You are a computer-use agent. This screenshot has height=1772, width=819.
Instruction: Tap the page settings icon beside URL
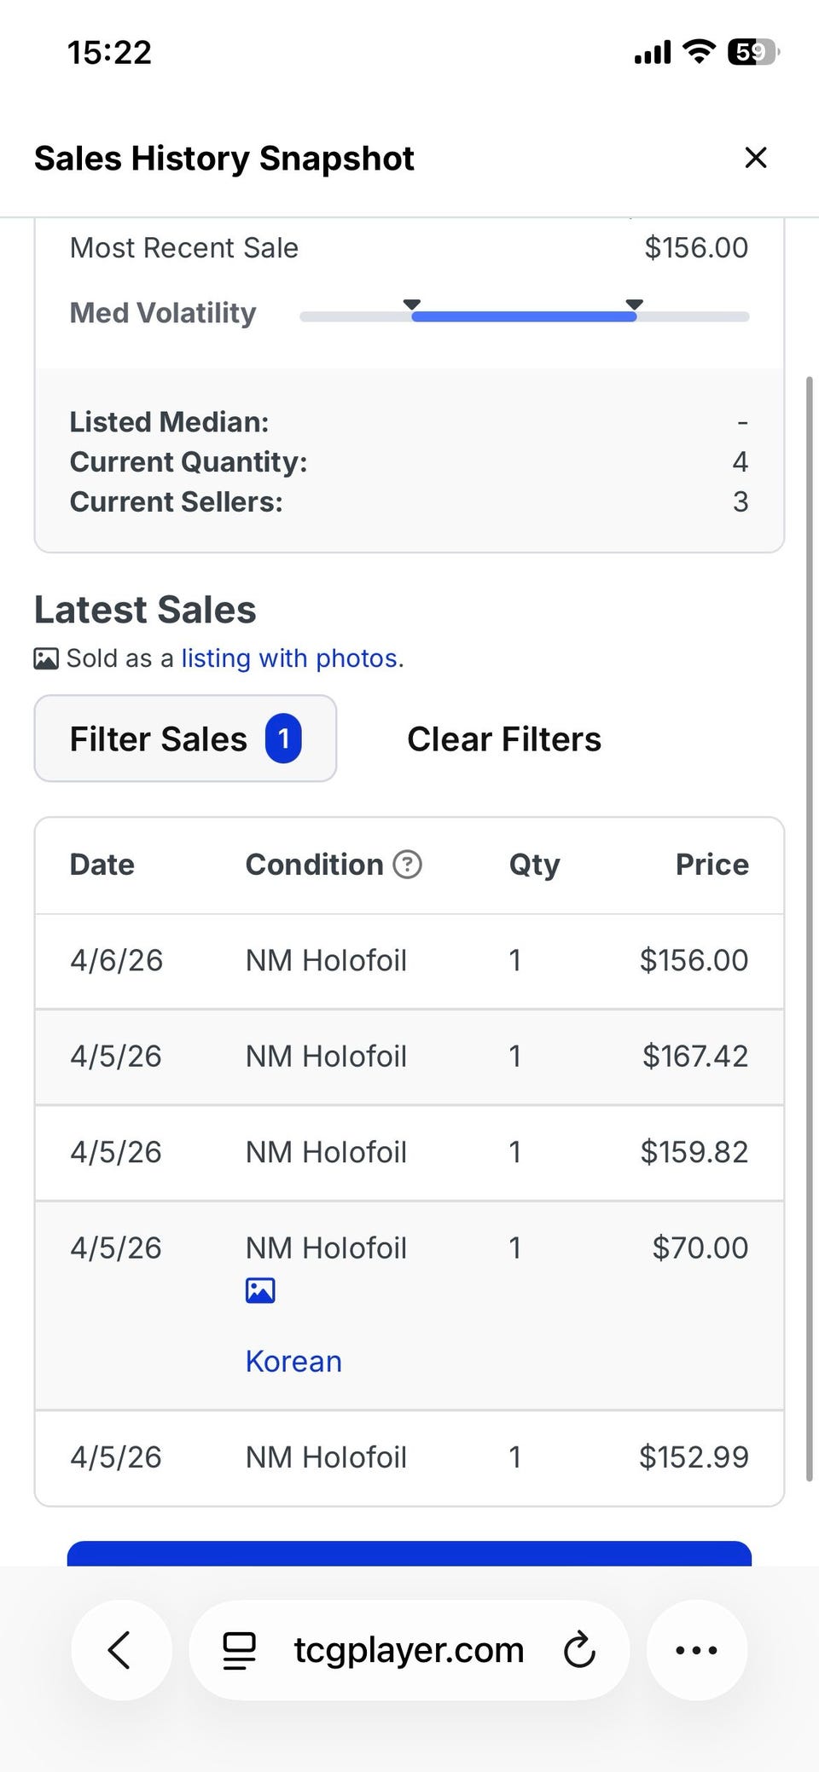coord(239,1650)
